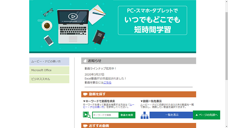Click the sitemap list icon
Screen dimensions: 228x128
click(x=144, y=115)
